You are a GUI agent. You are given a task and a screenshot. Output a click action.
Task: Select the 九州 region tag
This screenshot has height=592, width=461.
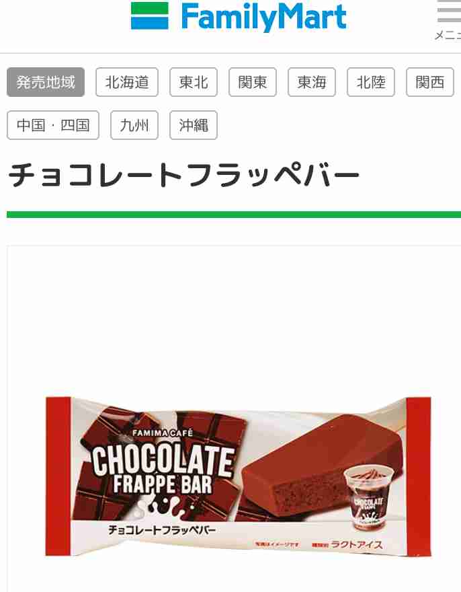(x=134, y=125)
